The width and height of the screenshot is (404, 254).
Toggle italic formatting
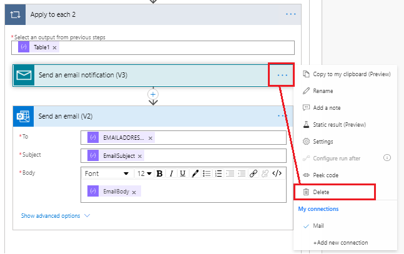point(171,173)
